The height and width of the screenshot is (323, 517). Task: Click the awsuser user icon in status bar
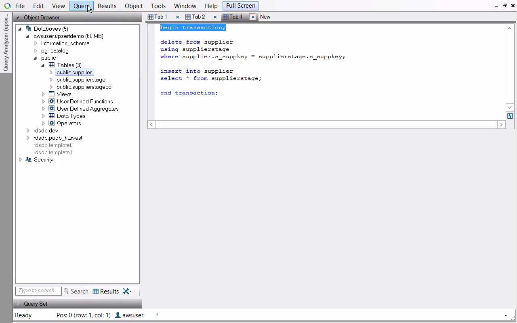118,315
